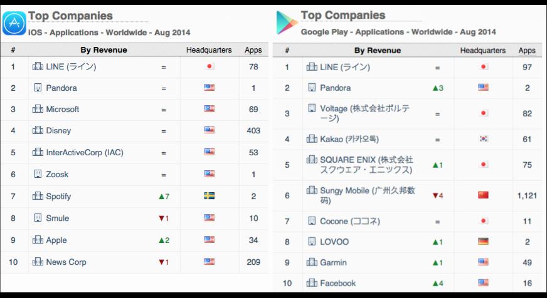
Task: Click China flag in Sungy Mobile row
Action: coord(483,195)
